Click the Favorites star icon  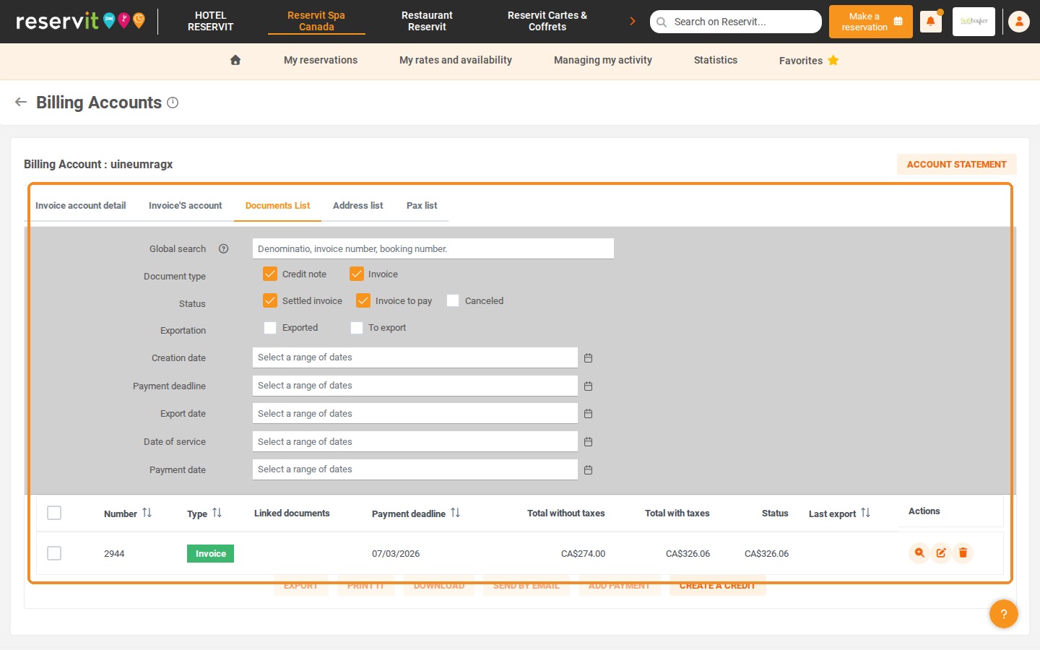coord(833,61)
